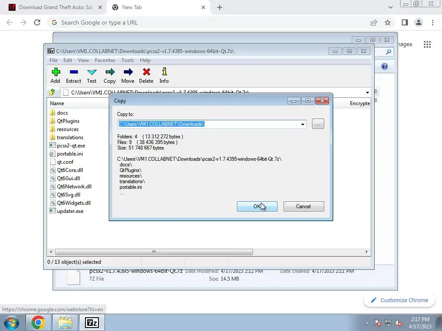Click the Explorer help question mark icon
This screenshot has height=331, width=442.
385,66
